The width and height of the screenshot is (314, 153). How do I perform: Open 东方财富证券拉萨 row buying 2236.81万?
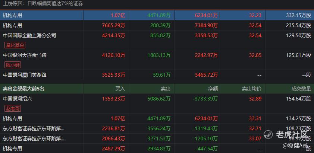34,129
